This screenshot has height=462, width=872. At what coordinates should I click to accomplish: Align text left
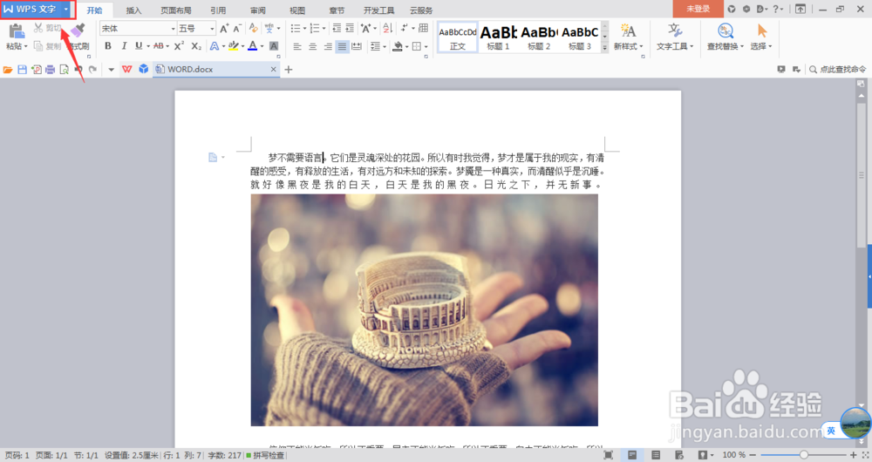click(297, 47)
